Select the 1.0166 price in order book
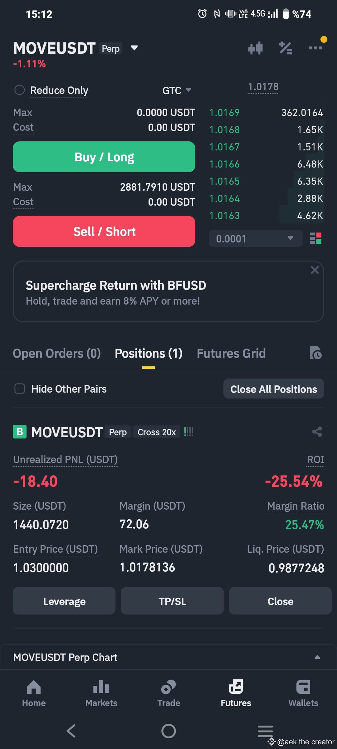This screenshot has height=749, width=337. (x=225, y=164)
